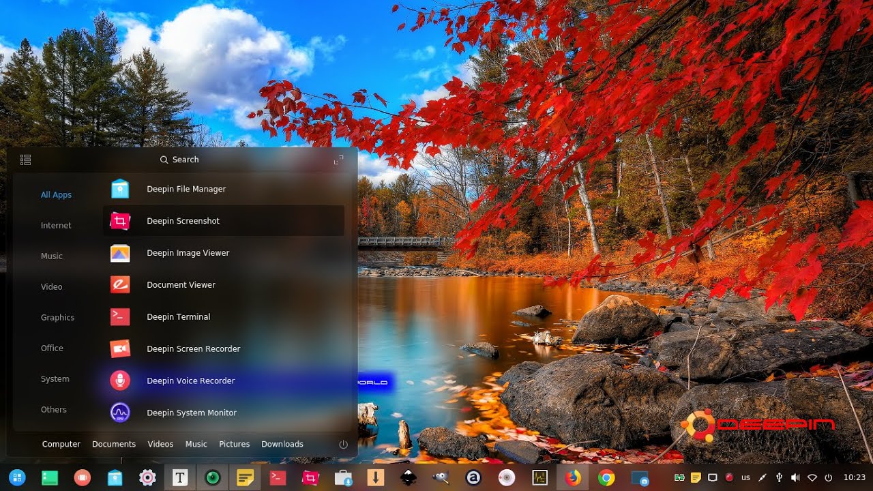Click the power tray icon in dock
The width and height of the screenshot is (873, 491).
point(829,478)
